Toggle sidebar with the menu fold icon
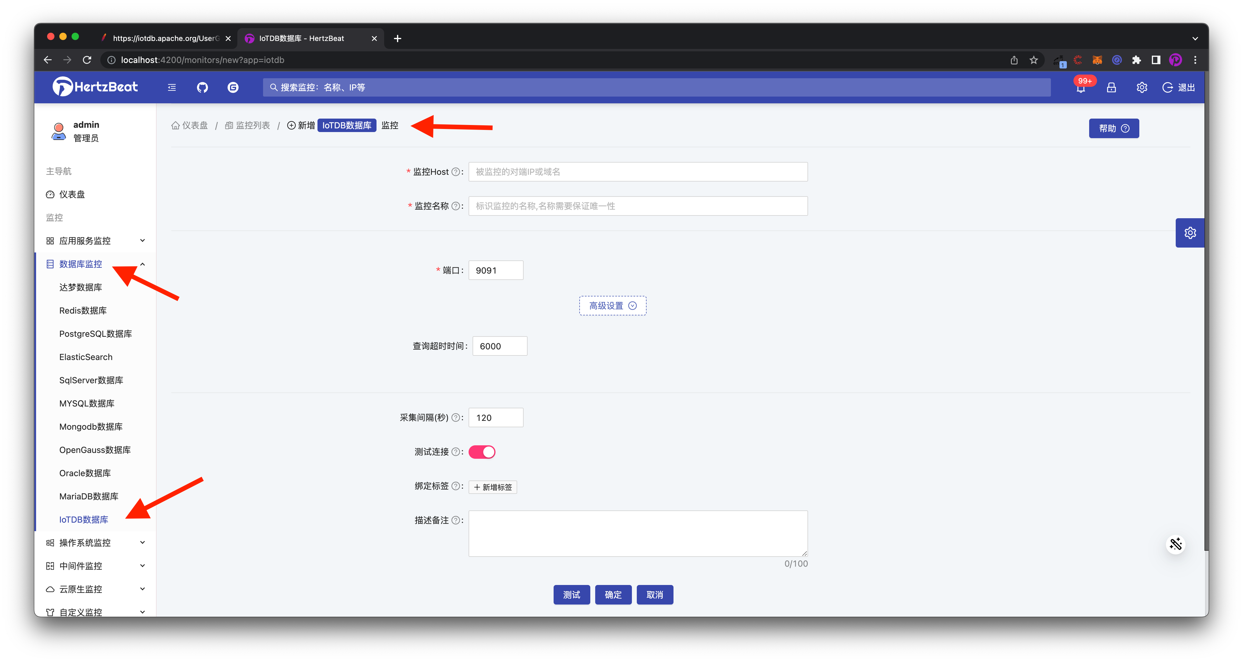1243x662 pixels. pos(172,87)
